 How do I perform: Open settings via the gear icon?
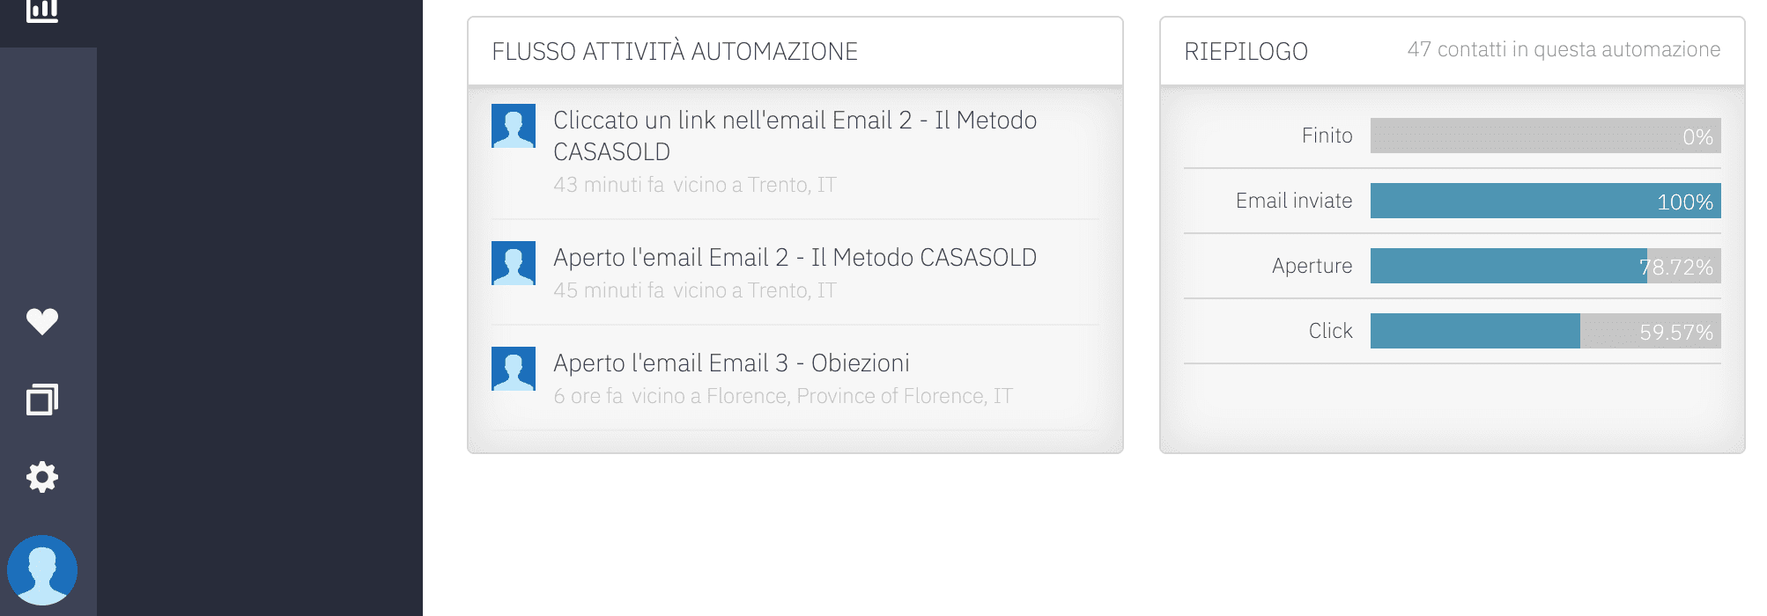pyautogui.click(x=42, y=477)
